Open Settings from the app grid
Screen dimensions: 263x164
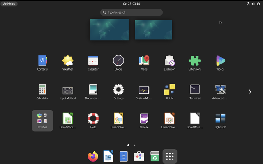tap(118, 92)
